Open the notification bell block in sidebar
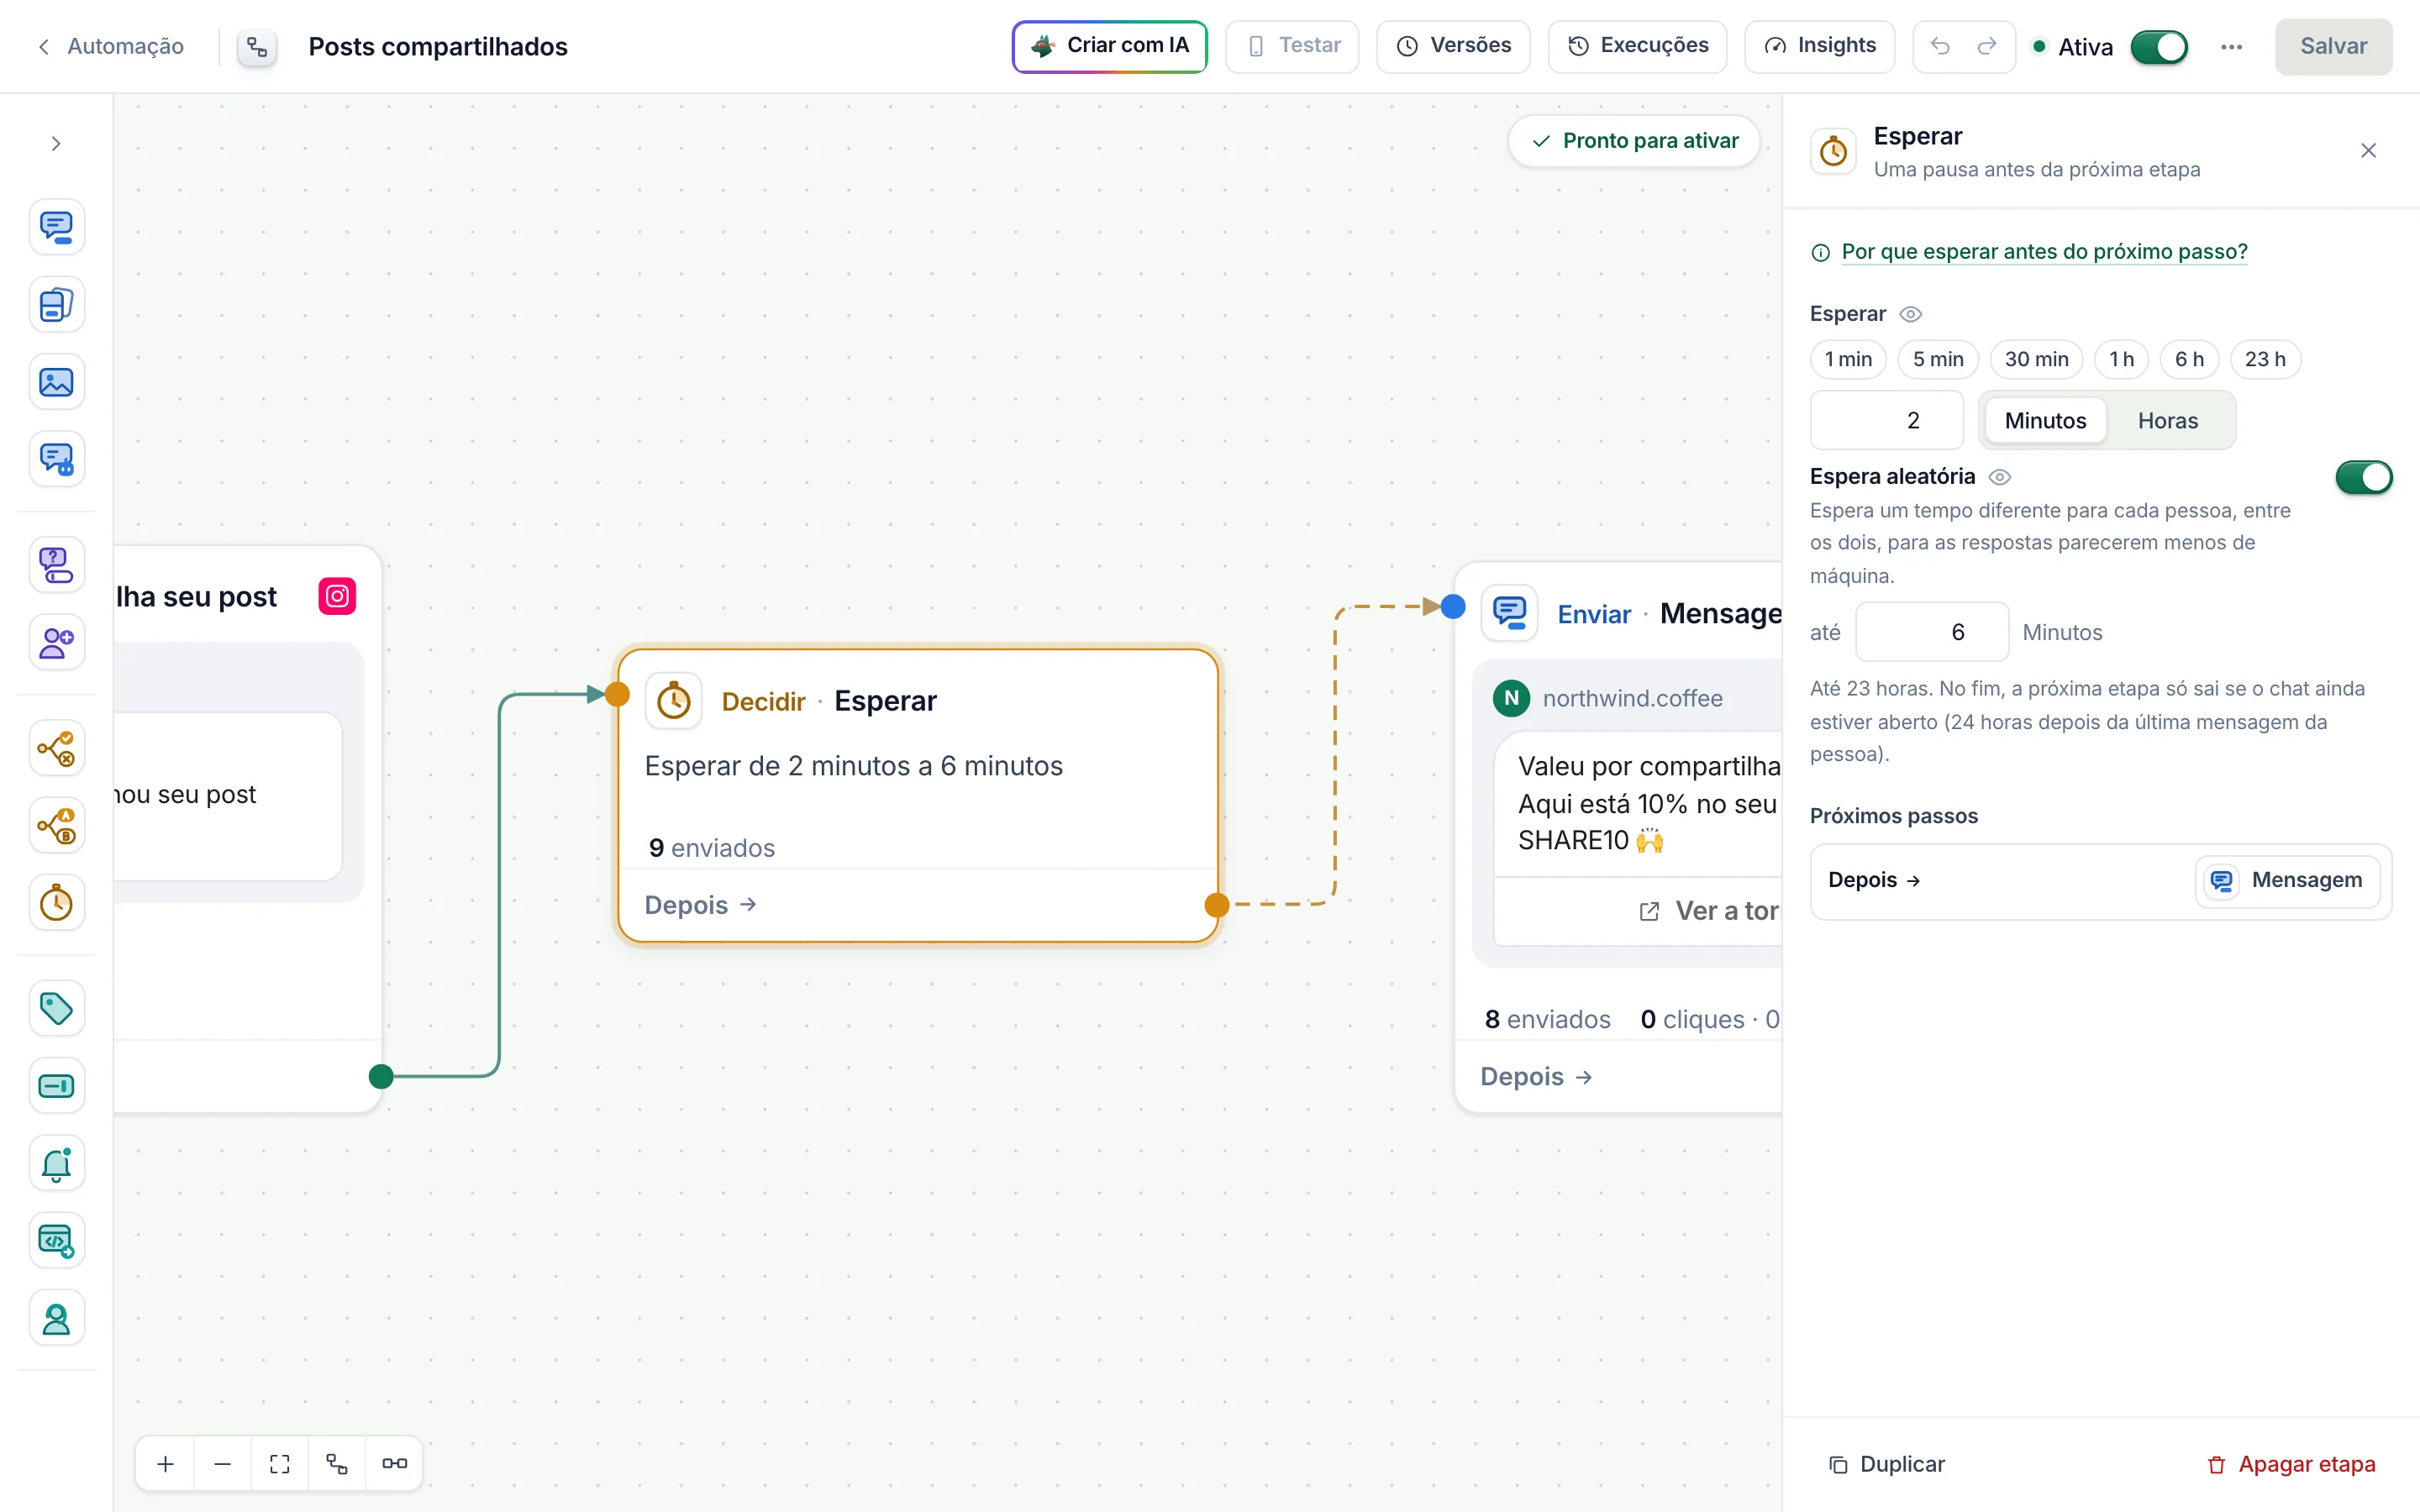Screen dimensions: 2420x1512 (x=56, y=1163)
